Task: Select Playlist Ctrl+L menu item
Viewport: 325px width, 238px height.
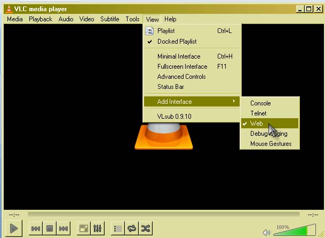Action: click(192, 31)
